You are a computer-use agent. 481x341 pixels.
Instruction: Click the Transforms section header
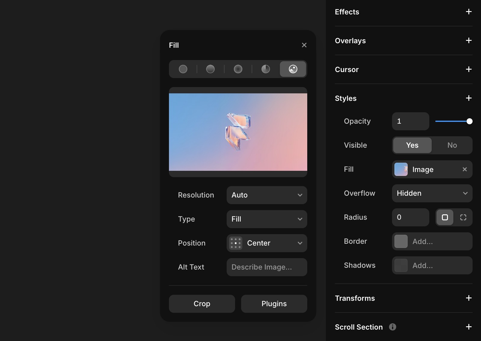[355, 298]
